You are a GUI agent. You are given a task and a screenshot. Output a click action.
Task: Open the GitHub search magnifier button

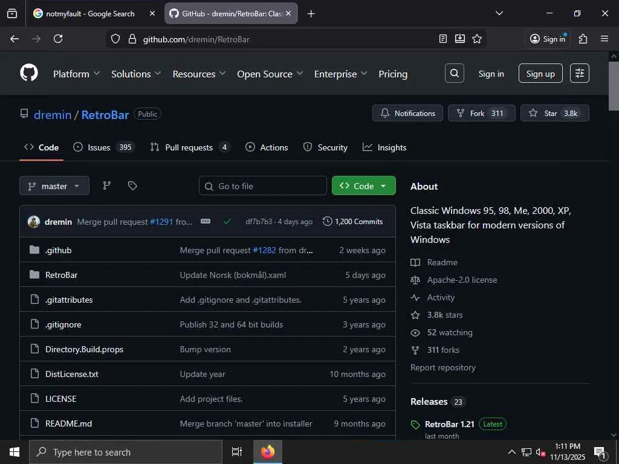click(x=455, y=73)
